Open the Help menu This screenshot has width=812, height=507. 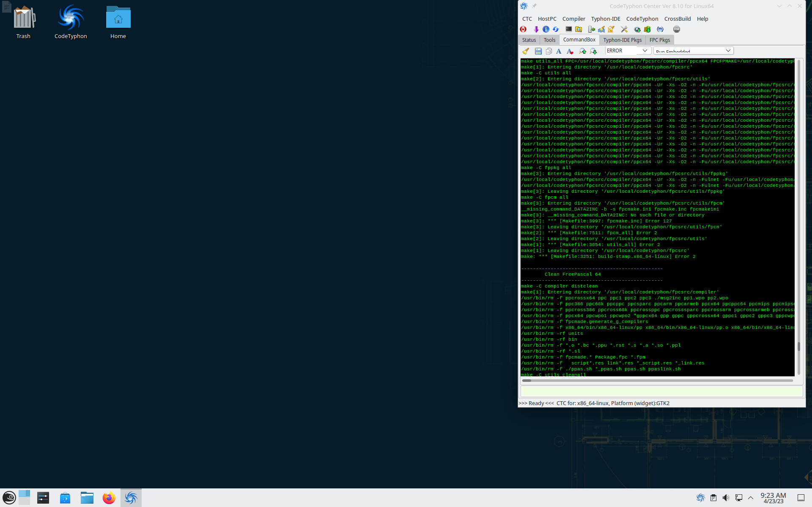point(702,19)
